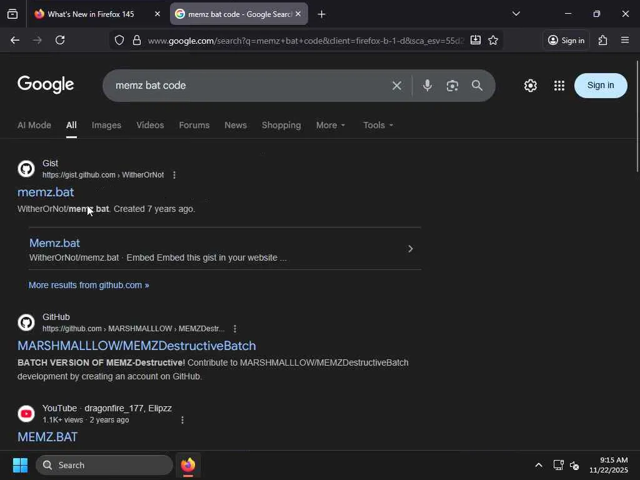Open the Firefox View icon
Image resolution: width=640 pixels, height=480 pixels.
coord(12,14)
